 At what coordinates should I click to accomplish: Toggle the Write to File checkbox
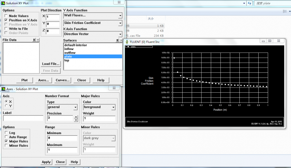coord(6,29)
